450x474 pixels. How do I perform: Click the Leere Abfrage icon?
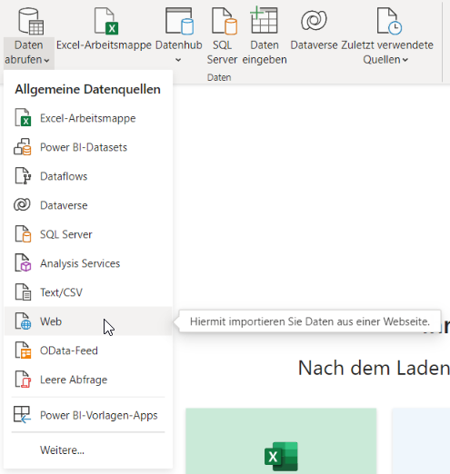(x=23, y=380)
